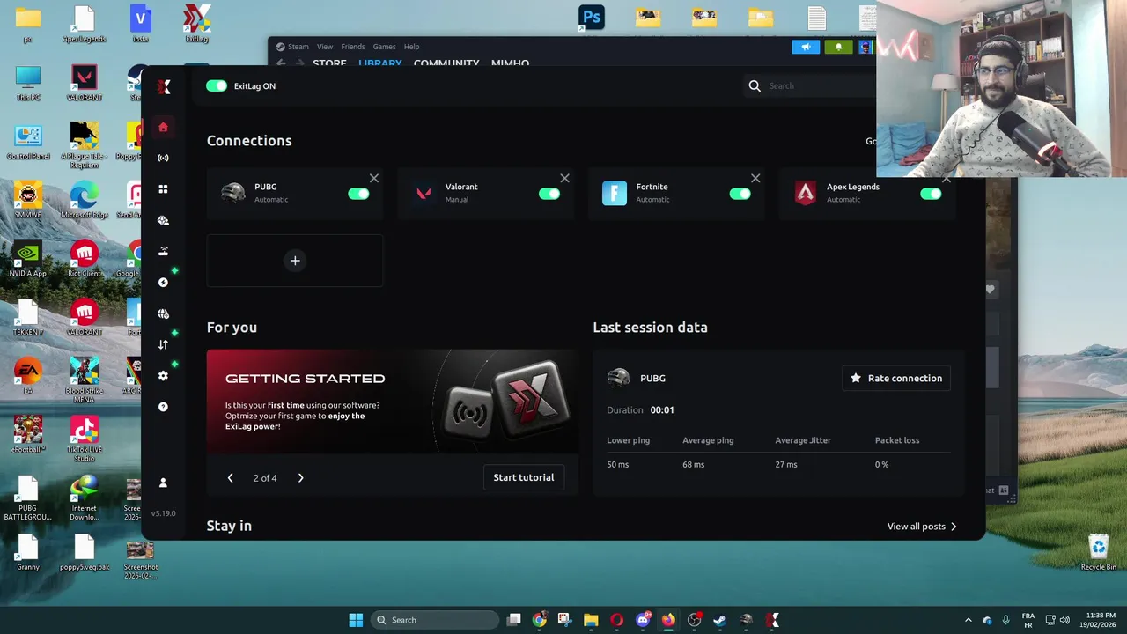Go to next For you slide
This screenshot has width=1127, height=634.
(300, 478)
